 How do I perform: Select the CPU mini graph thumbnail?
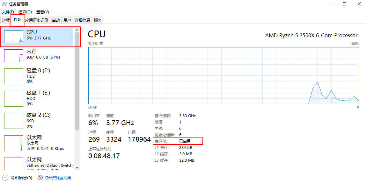click(x=14, y=37)
